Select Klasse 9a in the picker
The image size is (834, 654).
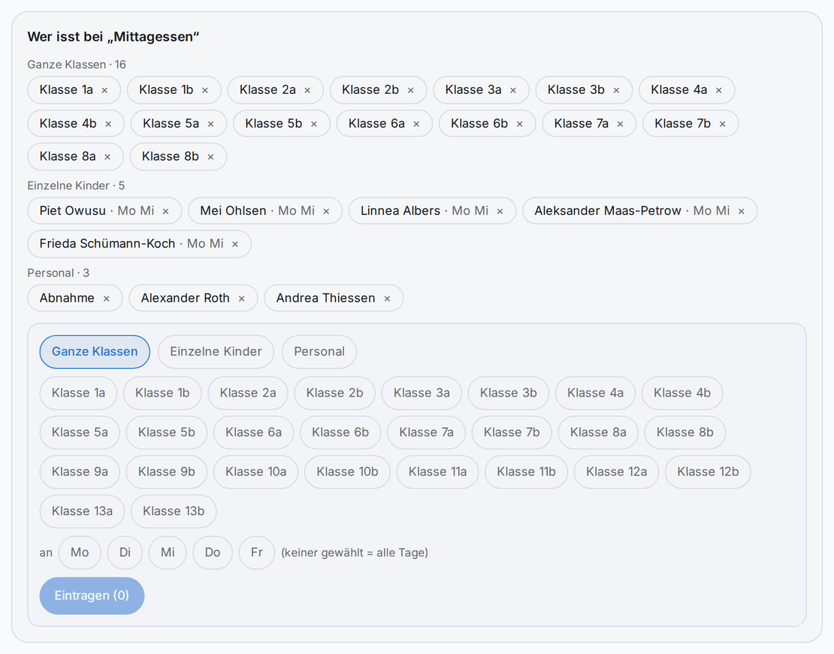coord(80,472)
